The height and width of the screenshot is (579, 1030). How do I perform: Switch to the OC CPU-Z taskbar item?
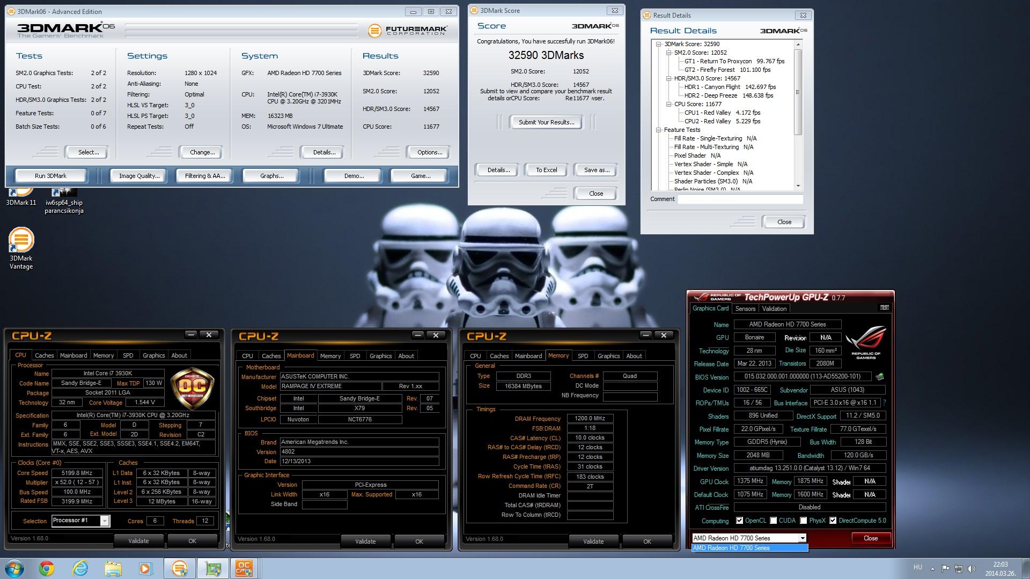pos(244,568)
